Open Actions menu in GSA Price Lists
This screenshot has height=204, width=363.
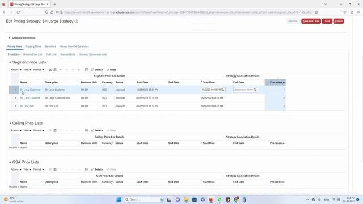[16, 169]
